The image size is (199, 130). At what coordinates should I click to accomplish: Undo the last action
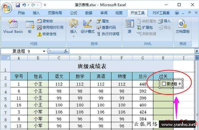(24, 5)
